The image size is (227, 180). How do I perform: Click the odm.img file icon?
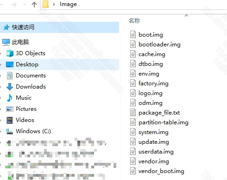click(x=133, y=103)
